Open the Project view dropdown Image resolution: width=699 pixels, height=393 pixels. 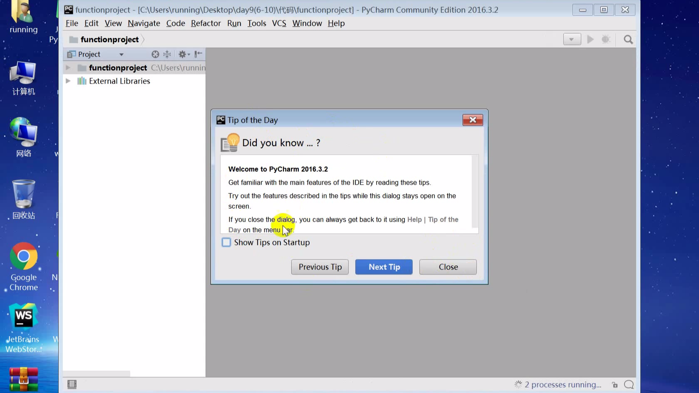(121, 54)
